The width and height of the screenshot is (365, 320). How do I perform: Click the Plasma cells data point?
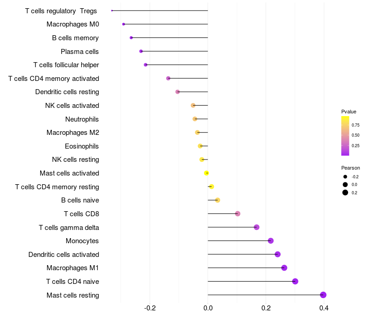tap(141, 51)
